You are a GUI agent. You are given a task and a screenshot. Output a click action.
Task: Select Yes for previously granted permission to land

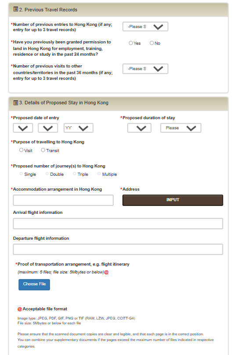point(131,43)
